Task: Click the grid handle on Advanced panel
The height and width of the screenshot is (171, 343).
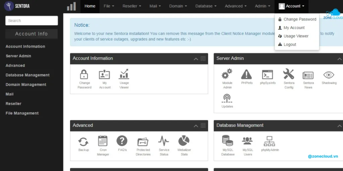Action: [203, 126]
